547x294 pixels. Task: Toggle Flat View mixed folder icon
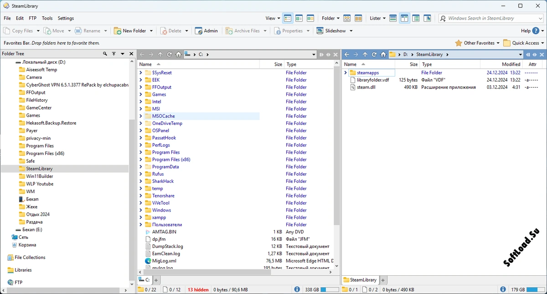point(358,18)
